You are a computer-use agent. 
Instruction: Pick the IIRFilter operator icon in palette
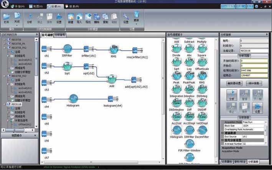coord(189,130)
